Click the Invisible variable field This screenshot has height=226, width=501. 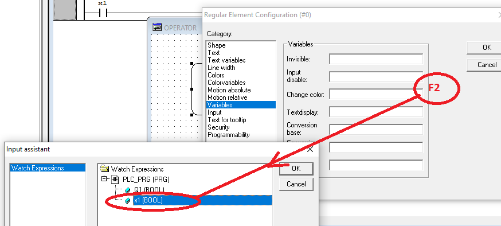click(x=376, y=59)
